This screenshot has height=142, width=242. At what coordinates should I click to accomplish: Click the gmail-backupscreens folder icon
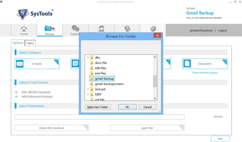click(x=92, y=84)
